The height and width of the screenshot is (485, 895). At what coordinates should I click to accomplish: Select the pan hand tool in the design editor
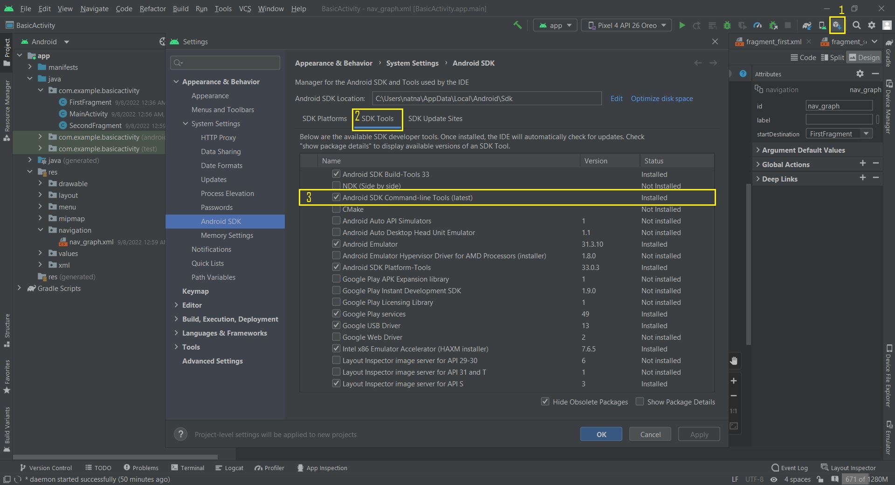tap(734, 361)
